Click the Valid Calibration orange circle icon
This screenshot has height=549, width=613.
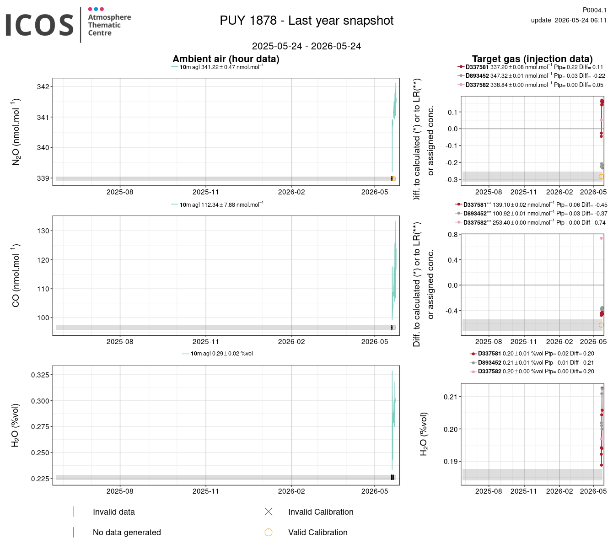269,532
